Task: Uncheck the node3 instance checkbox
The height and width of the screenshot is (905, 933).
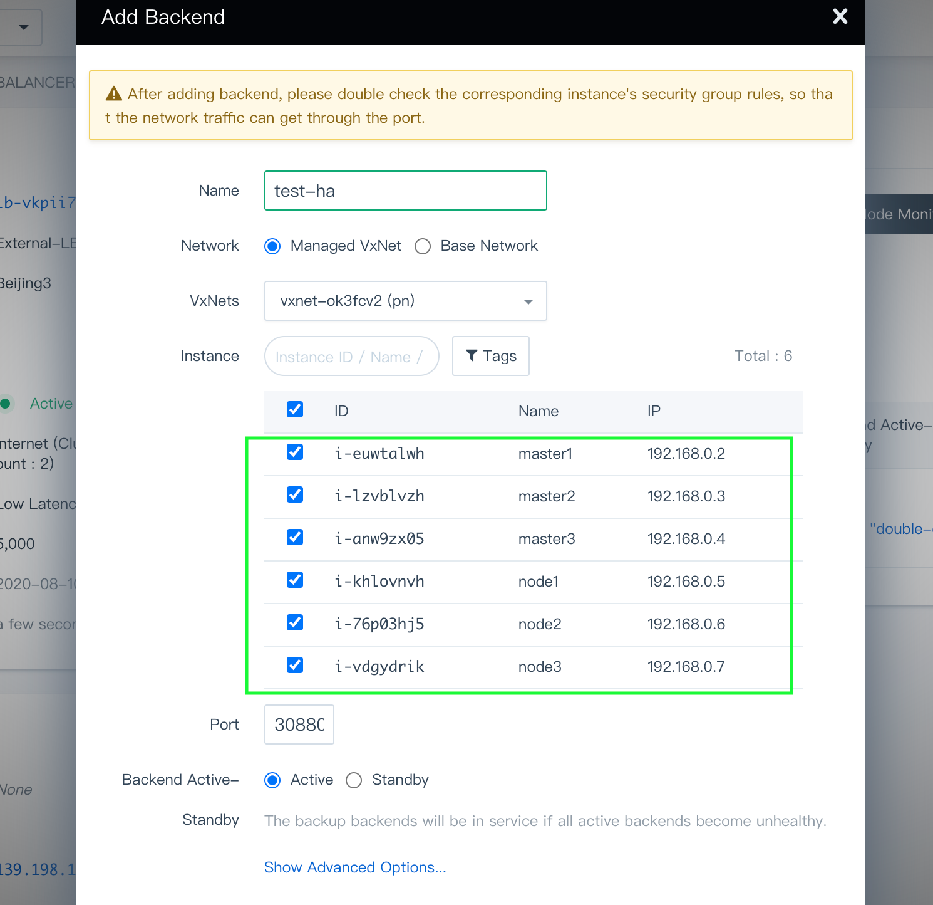Action: [x=295, y=666]
